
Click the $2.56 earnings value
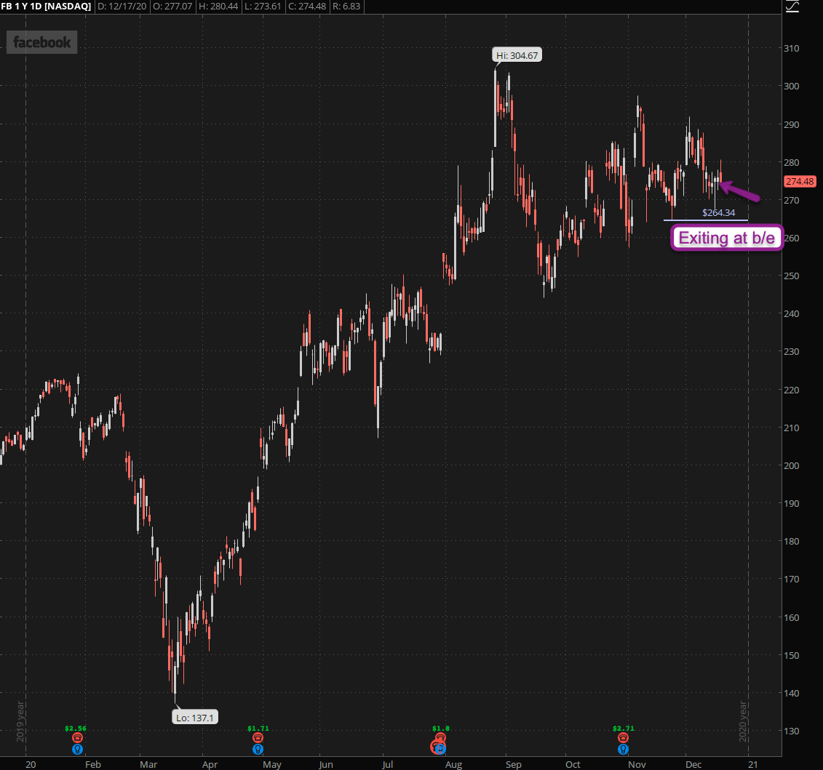tap(76, 728)
